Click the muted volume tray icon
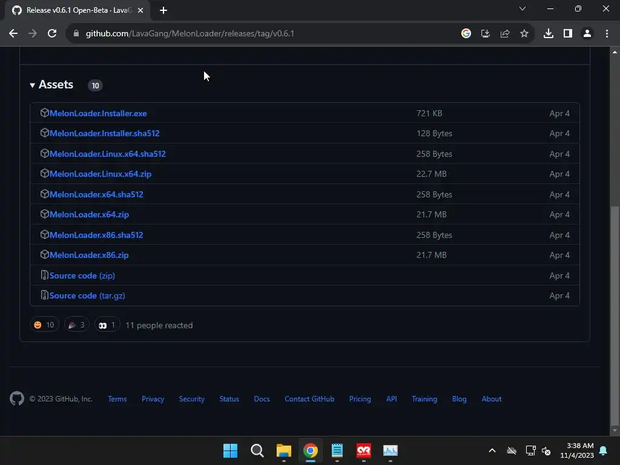The image size is (620, 465). (546, 450)
